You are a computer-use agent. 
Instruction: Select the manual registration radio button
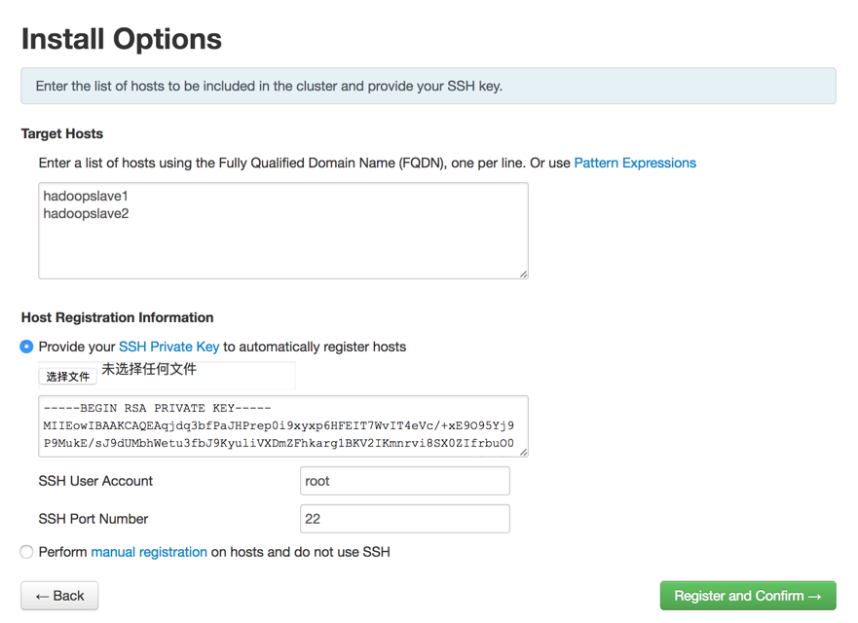pyautogui.click(x=27, y=552)
